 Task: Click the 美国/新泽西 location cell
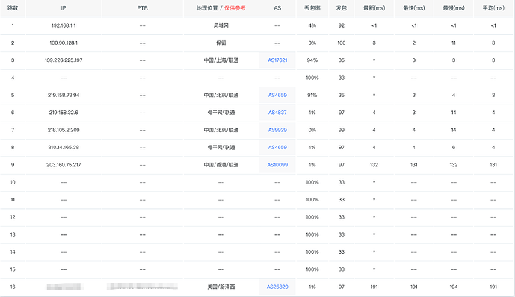[221, 287]
